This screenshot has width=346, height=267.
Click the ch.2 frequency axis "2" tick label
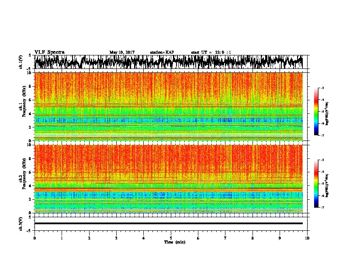tap(31, 199)
